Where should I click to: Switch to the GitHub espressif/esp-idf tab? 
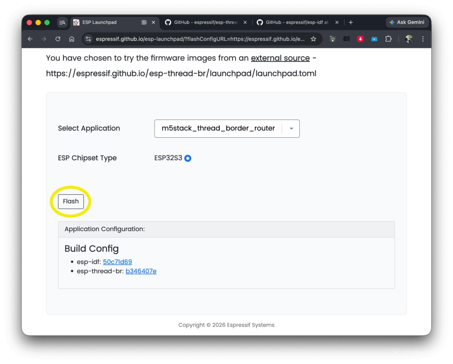(x=297, y=22)
